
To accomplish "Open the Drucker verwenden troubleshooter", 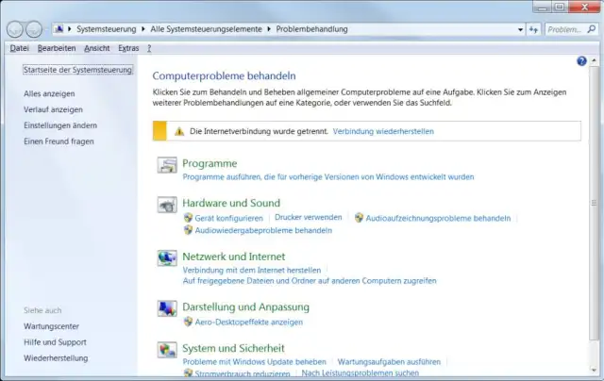I will coord(308,217).
